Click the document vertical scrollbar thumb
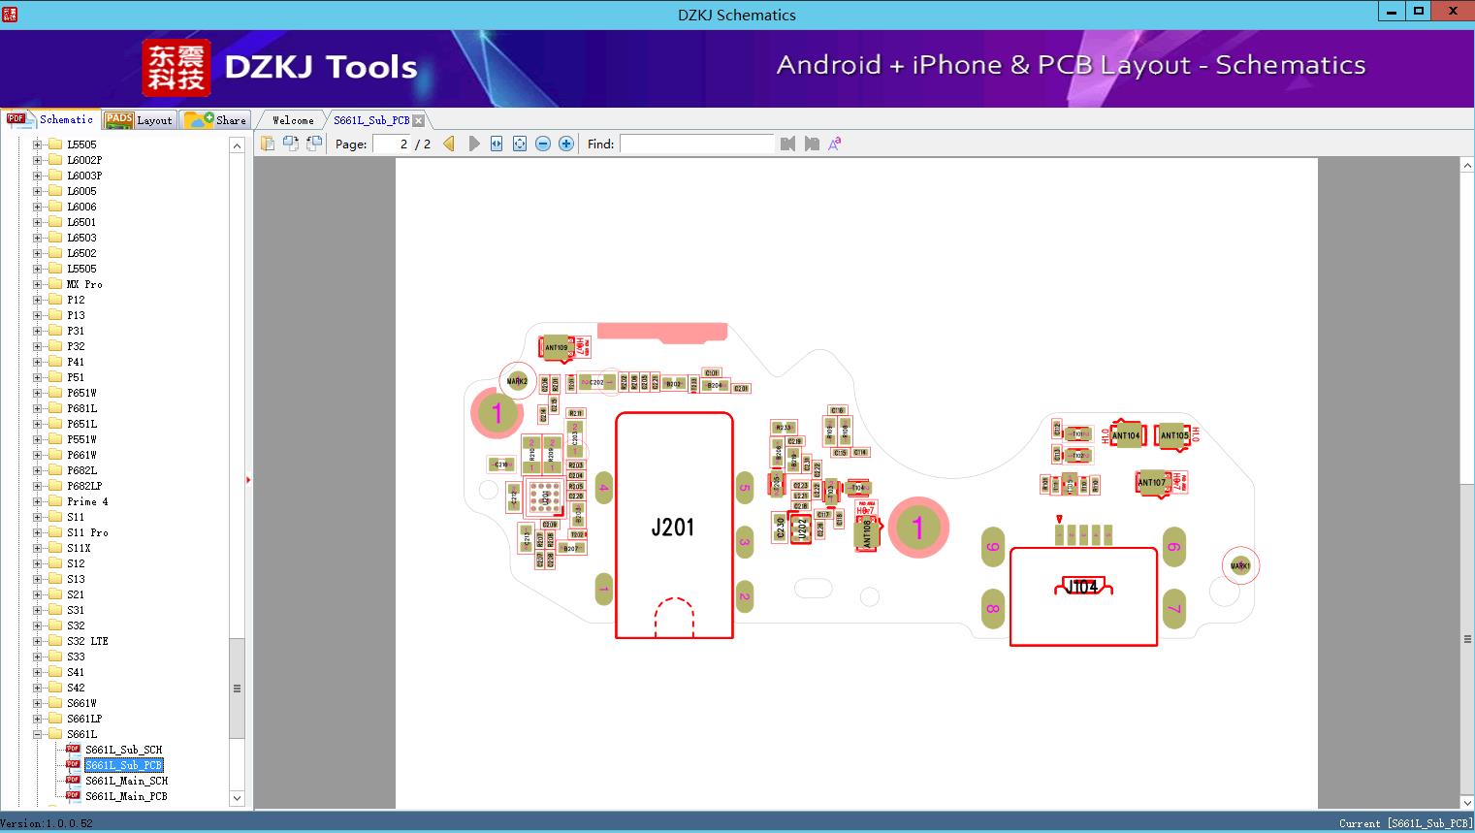The width and height of the screenshot is (1475, 833). tap(1466, 639)
